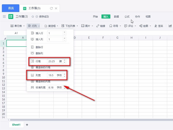Click the 签名 signature tool
Image resolution: width=173 pixels, height=130 pixels.
pos(159,26)
